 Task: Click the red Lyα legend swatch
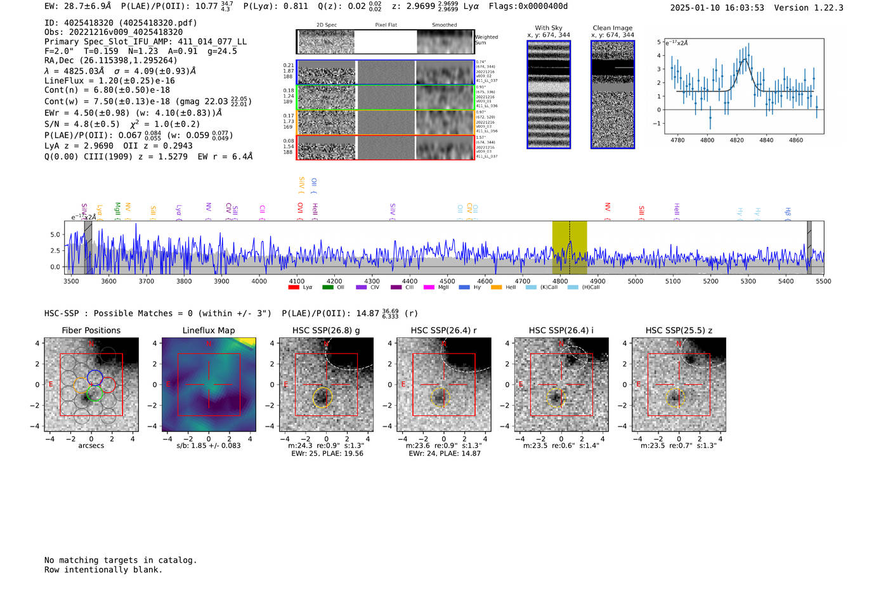[294, 287]
